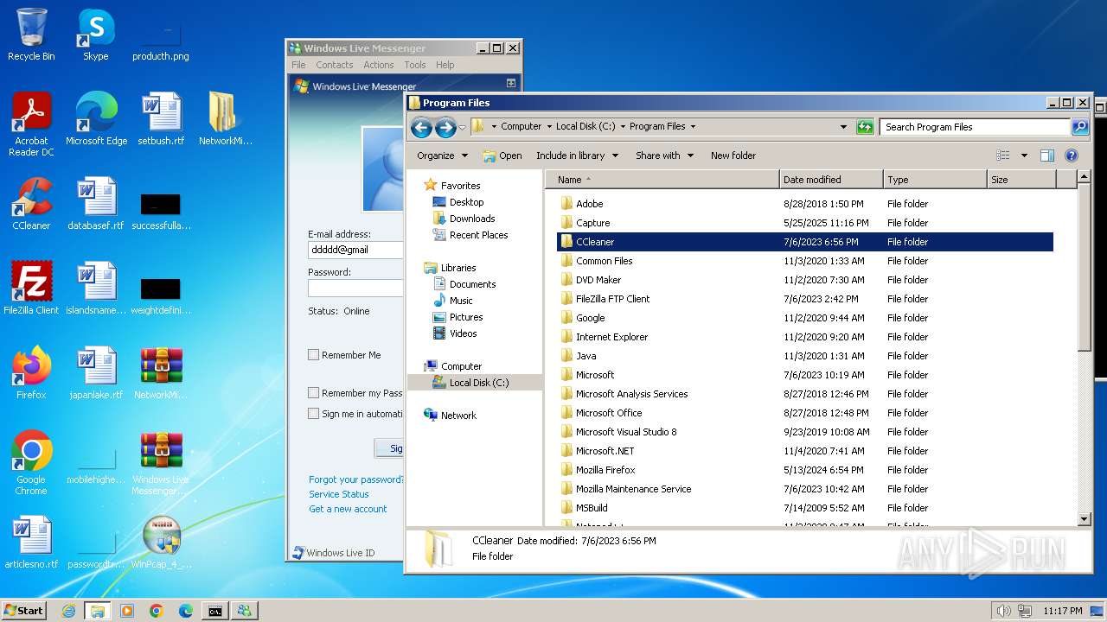
Task: Select the setbush.rtf desktop file
Action: [161, 119]
